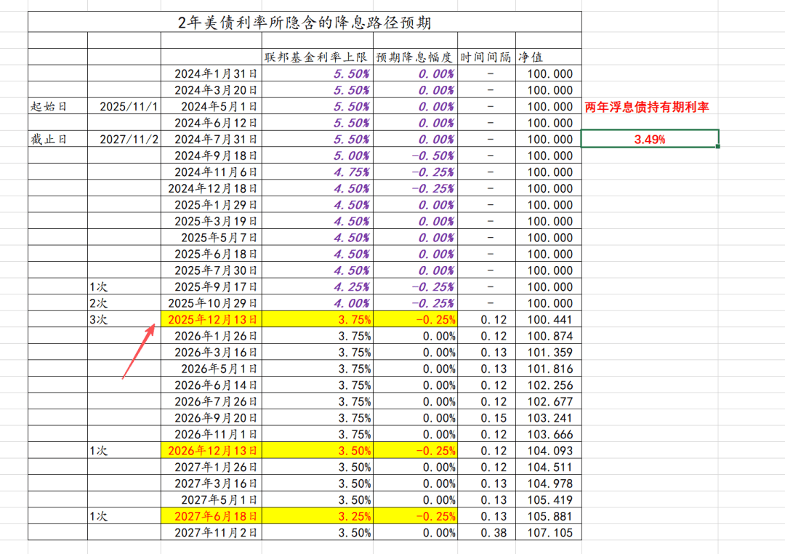Screen dimensions: 785x554
Task: Click the red arrow shape
Action: [138, 350]
